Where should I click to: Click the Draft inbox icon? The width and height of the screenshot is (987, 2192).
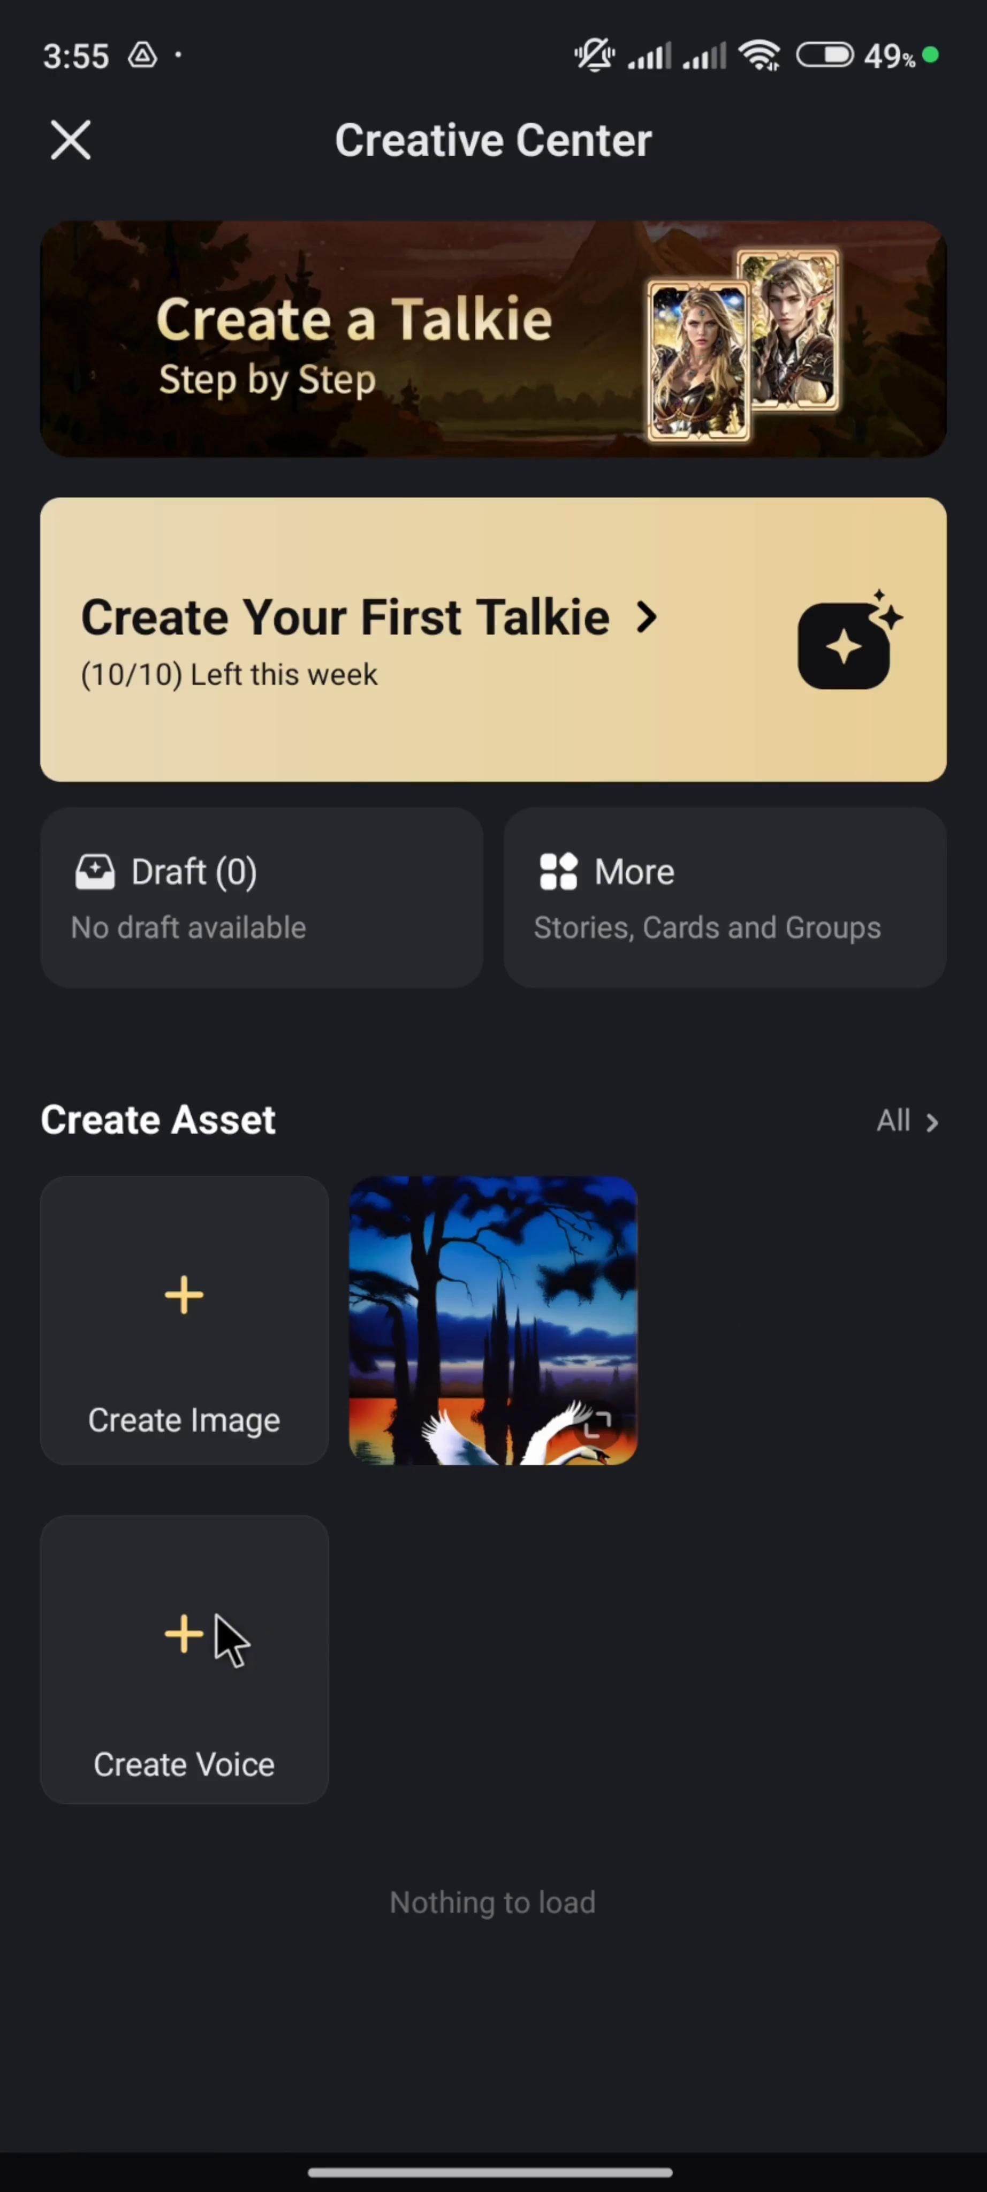tap(94, 872)
